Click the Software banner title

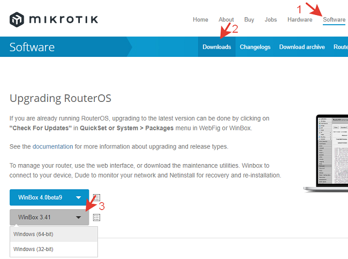pos(32,47)
